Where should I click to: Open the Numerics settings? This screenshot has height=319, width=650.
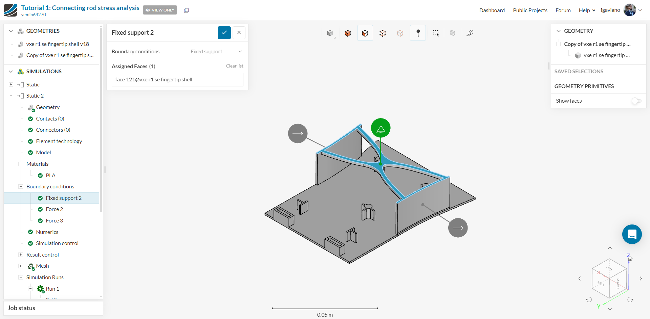tap(47, 232)
